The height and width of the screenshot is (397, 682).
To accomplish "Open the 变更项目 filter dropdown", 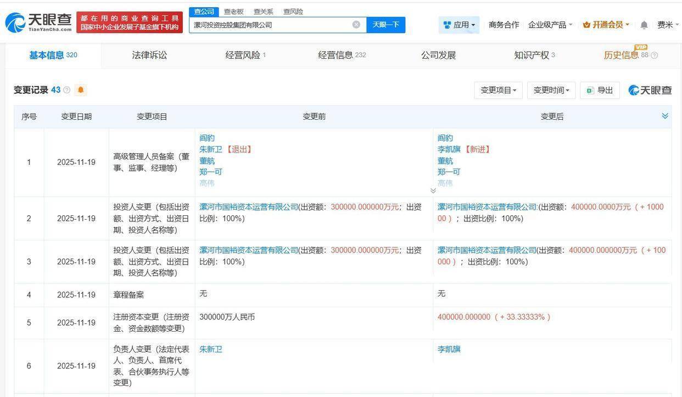I will coord(498,90).
